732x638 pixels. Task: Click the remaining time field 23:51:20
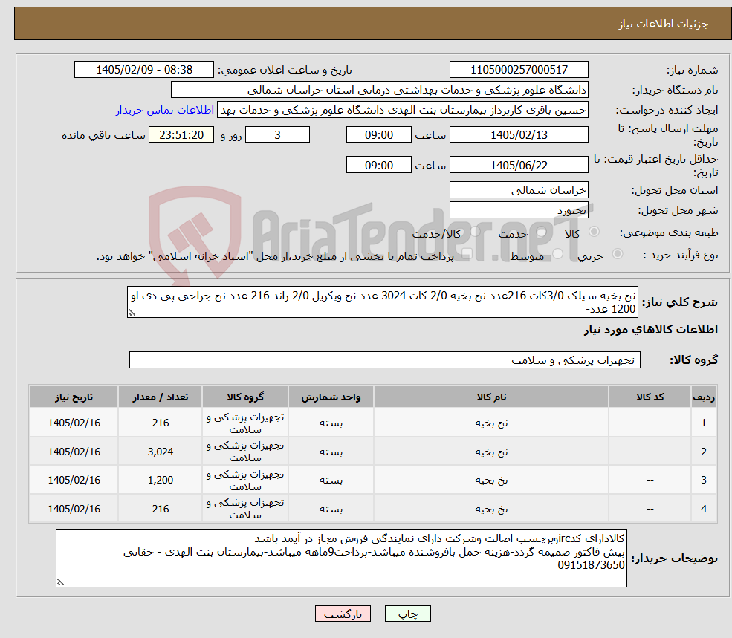(x=181, y=135)
